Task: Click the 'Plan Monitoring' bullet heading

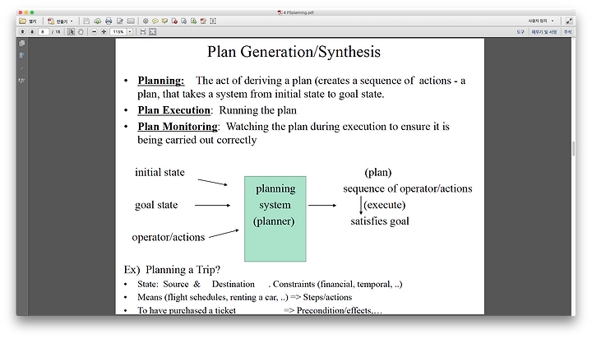Action: pyautogui.click(x=178, y=126)
